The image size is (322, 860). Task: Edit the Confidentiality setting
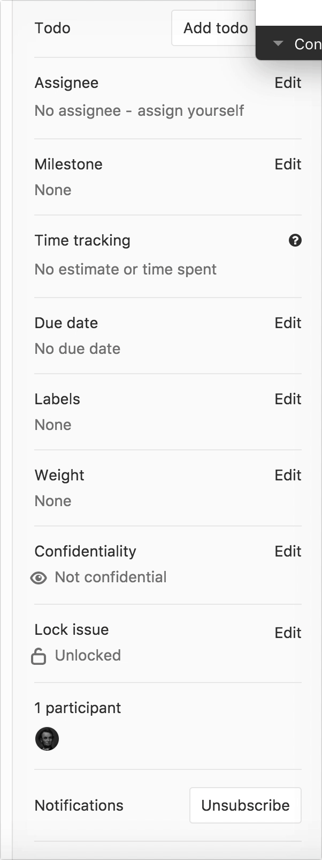click(x=288, y=552)
